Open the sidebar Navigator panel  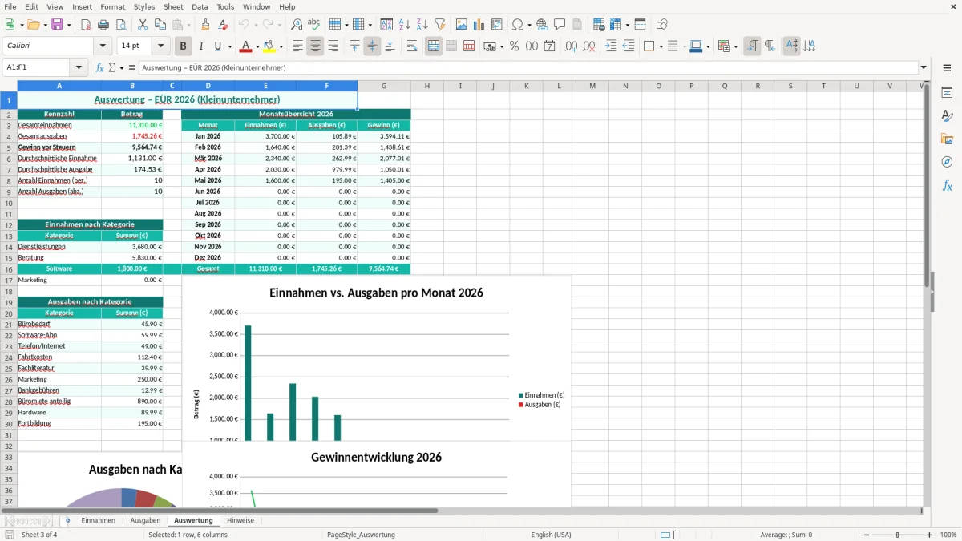[947, 163]
